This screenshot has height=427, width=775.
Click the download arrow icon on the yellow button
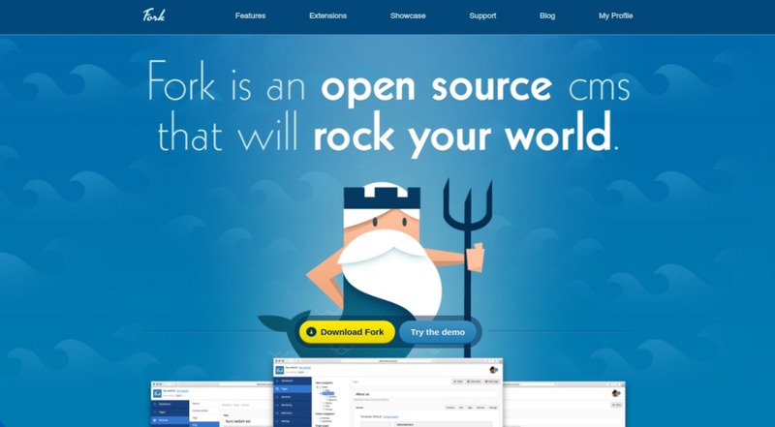point(311,332)
